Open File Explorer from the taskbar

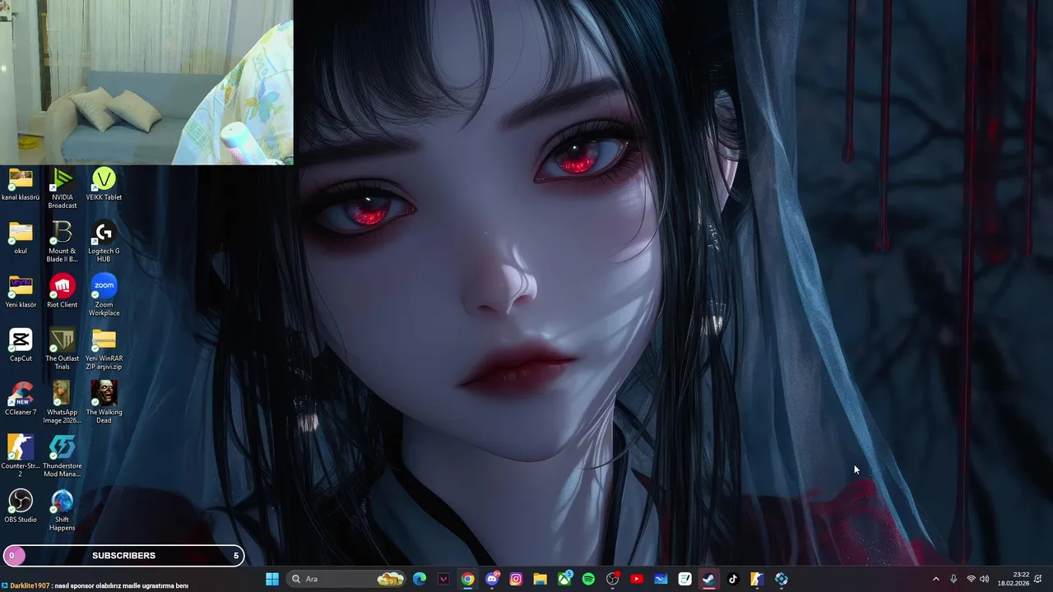pos(540,579)
